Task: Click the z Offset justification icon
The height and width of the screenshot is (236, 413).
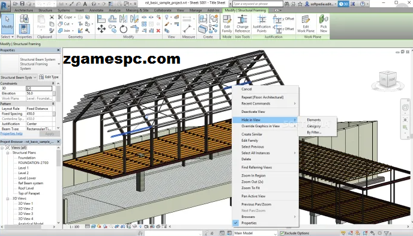Action: pyautogui.click(x=283, y=29)
